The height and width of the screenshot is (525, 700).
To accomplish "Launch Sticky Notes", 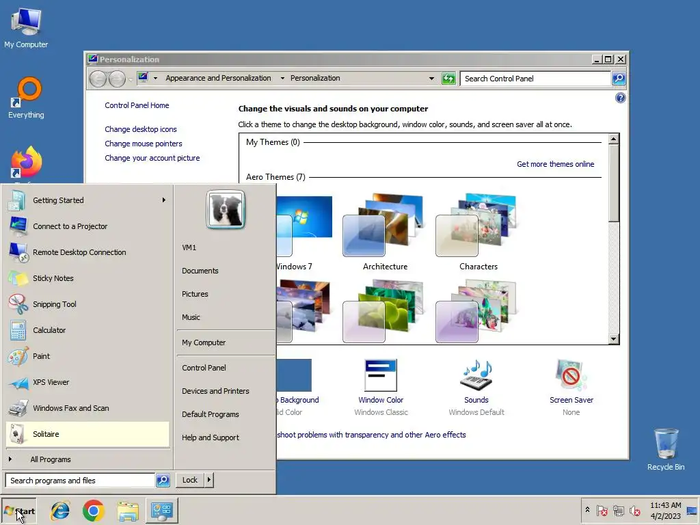I will pyautogui.click(x=87, y=278).
